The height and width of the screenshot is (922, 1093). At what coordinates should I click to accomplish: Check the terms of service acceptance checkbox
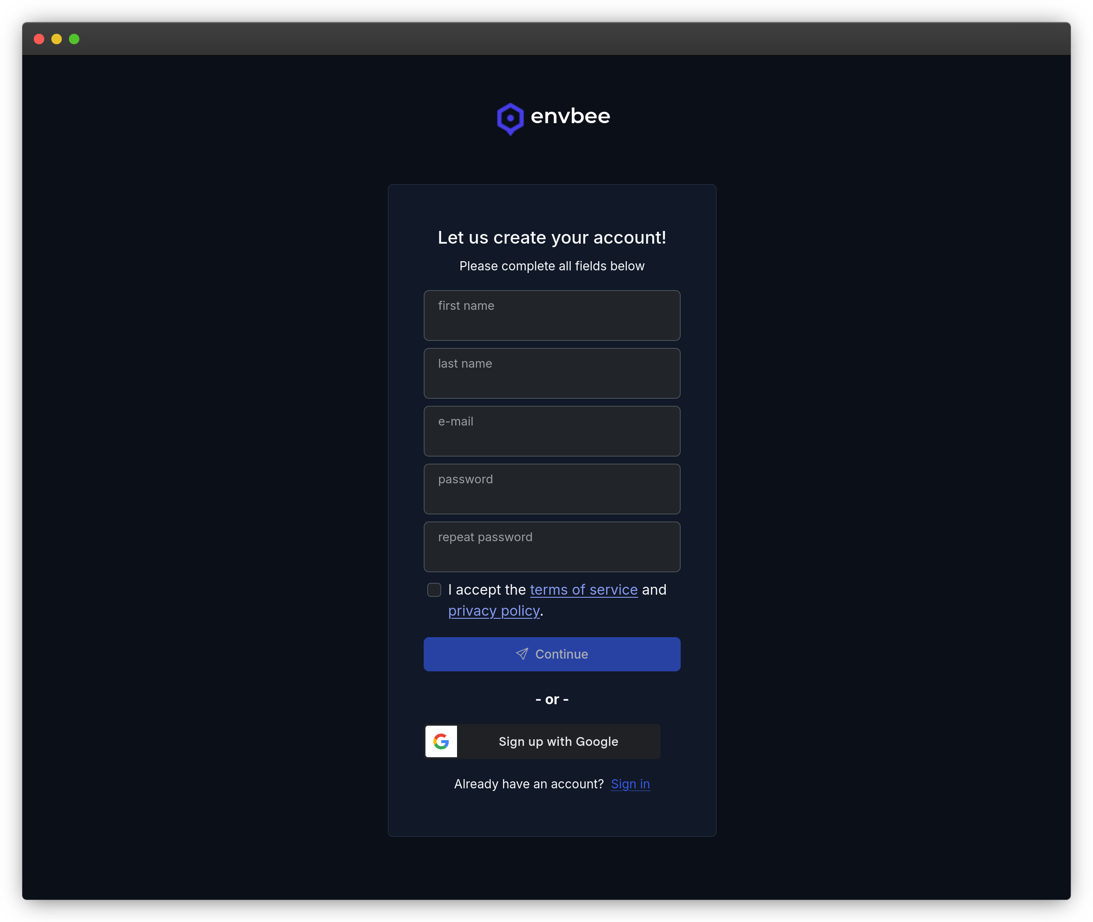pos(434,589)
